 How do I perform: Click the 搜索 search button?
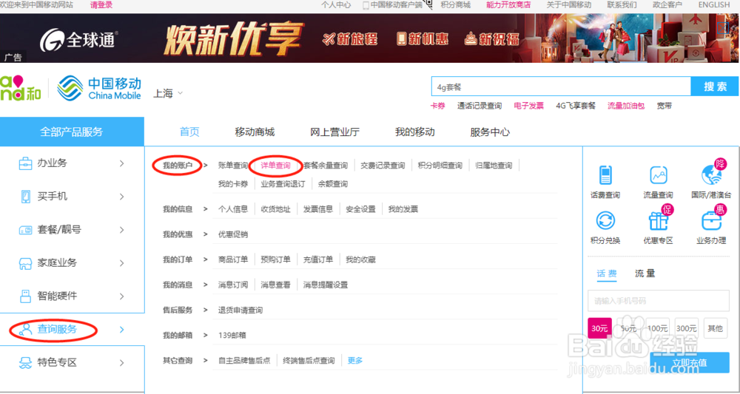pos(715,86)
